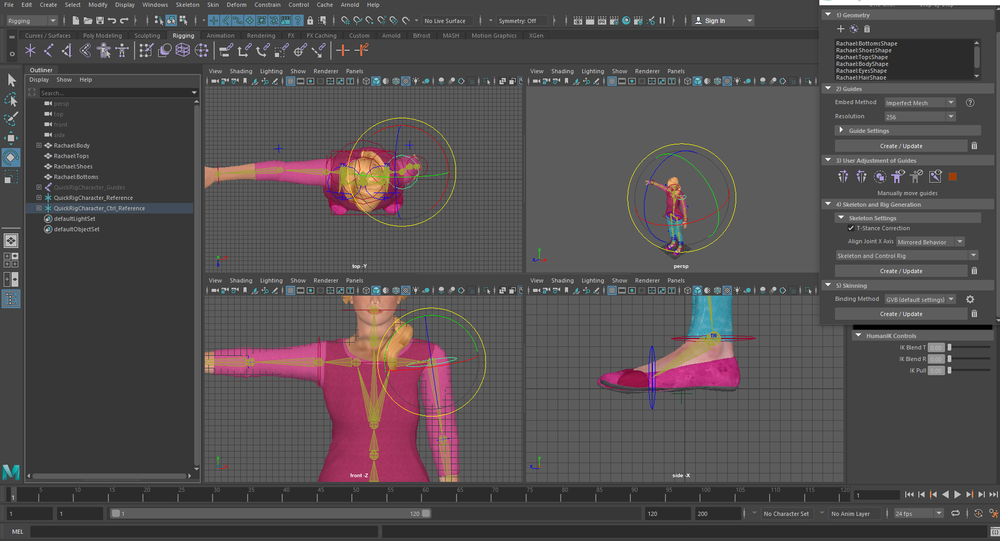The height and width of the screenshot is (541, 1000).
Task: Click the Play forwards button
Action: [957, 494]
